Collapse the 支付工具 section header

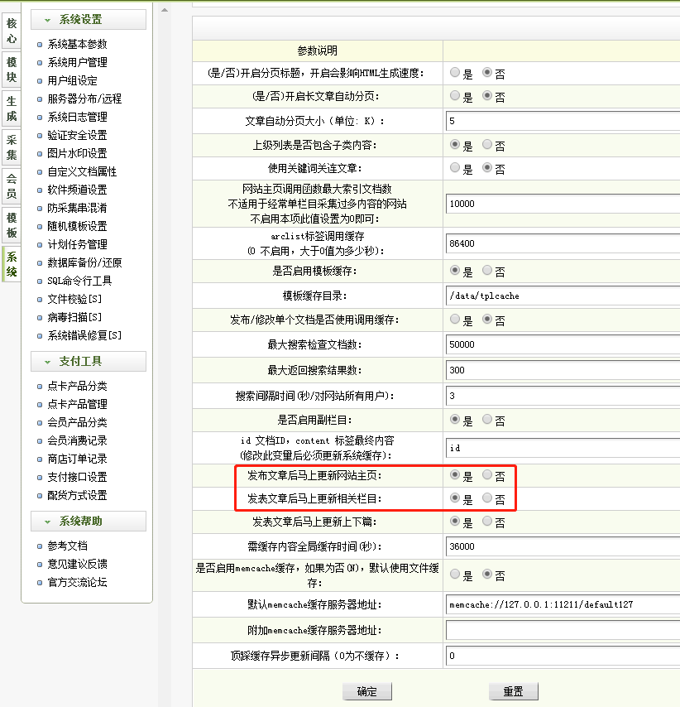[x=89, y=361]
